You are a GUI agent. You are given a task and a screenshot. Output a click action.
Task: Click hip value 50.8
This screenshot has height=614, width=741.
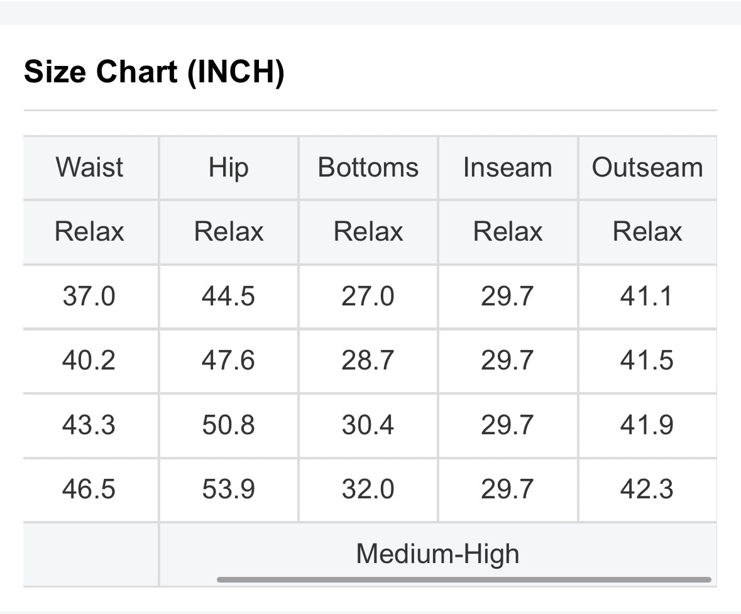click(229, 424)
